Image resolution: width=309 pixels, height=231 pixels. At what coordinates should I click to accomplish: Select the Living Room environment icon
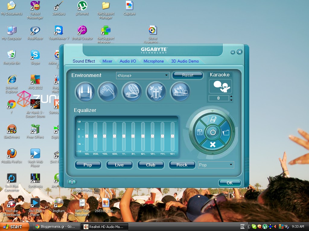pyautogui.click(x=85, y=91)
